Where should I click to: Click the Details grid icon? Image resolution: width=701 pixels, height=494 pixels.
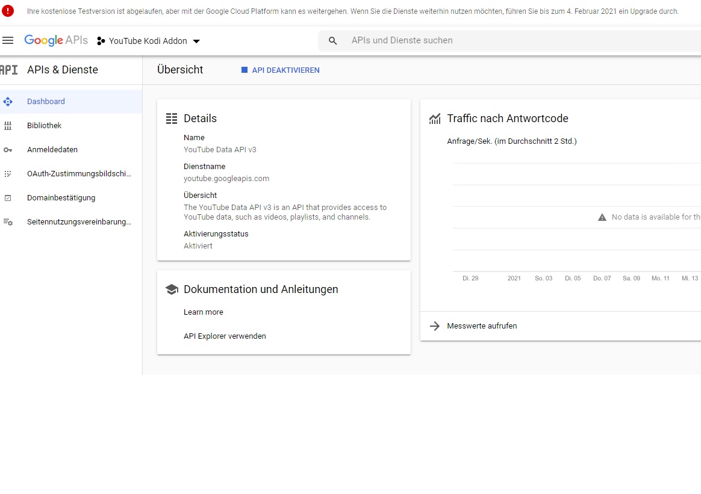172,119
